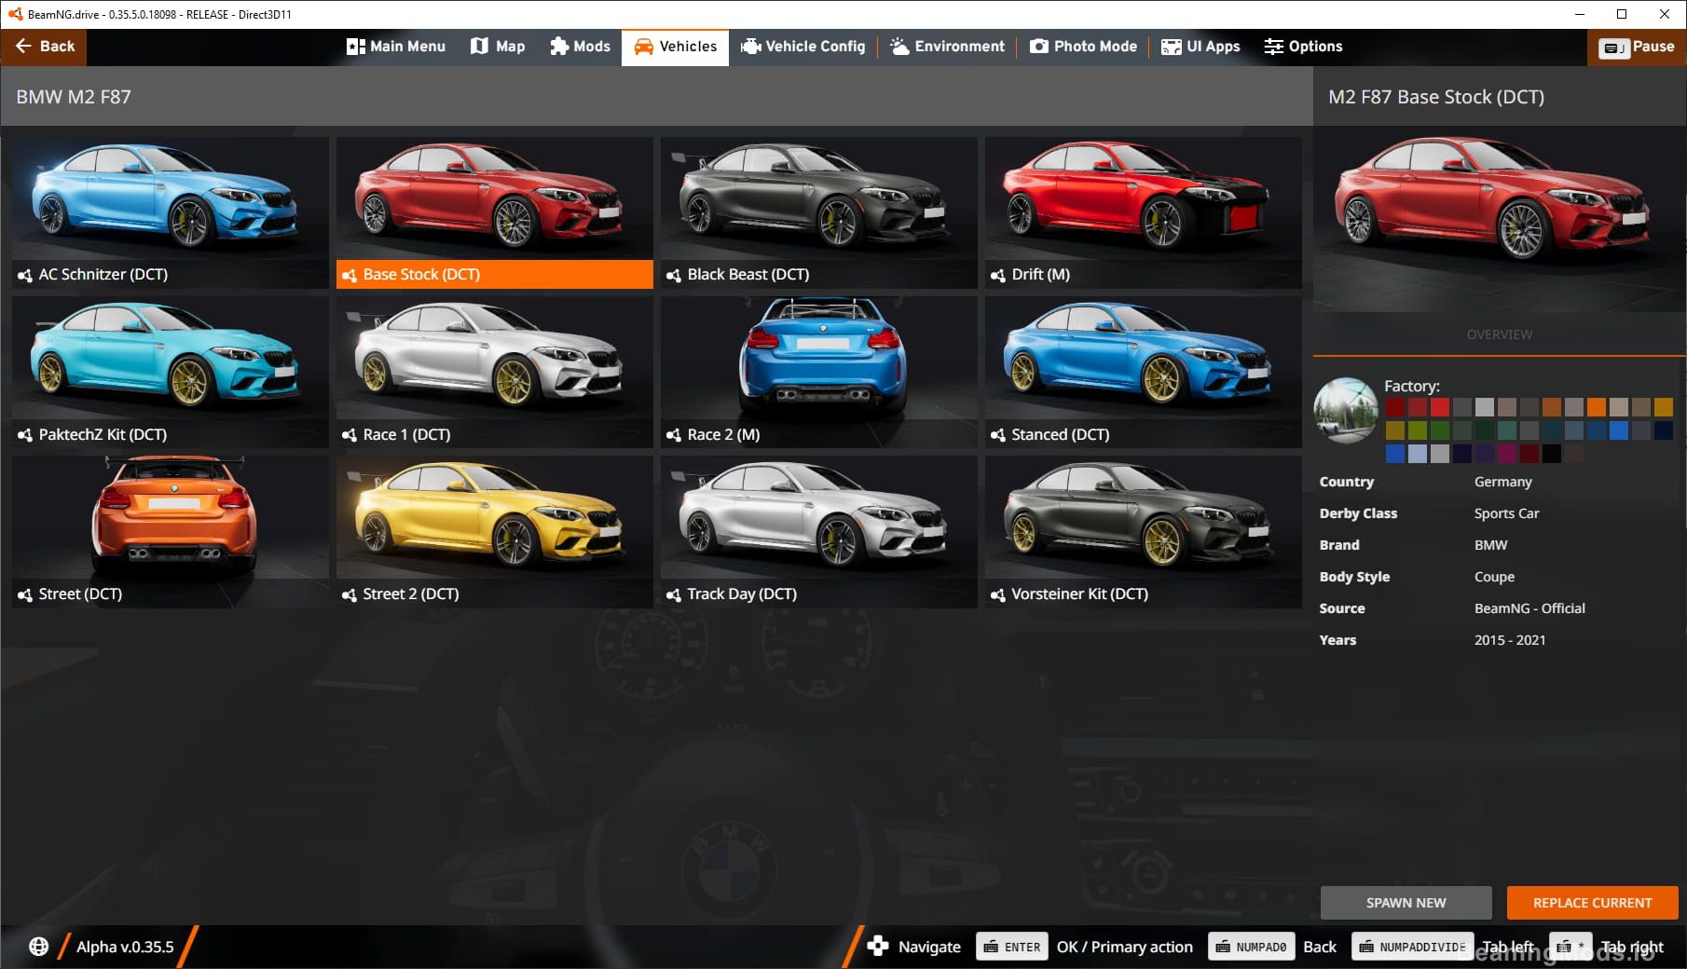The height and width of the screenshot is (969, 1687).
Task: Select the Vehicles tab
Action: click(676, 47)
